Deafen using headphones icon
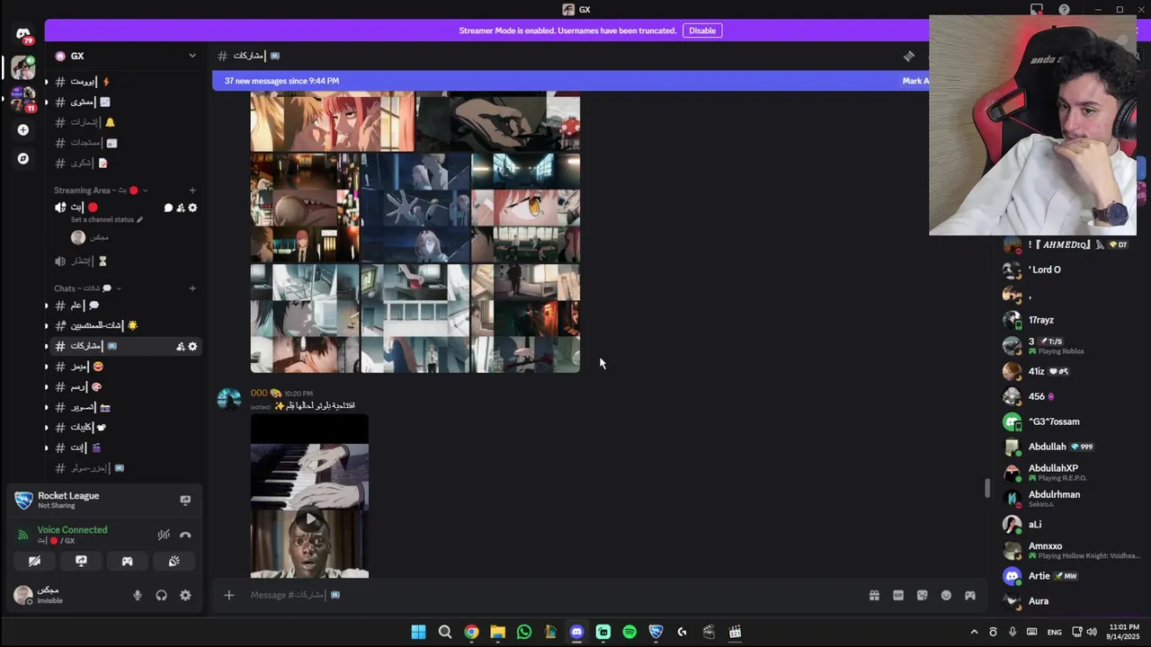This screenshot has width=1151, height=647. click(x=161, y=595)
